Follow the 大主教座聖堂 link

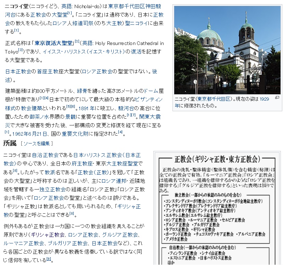point(122,163)
